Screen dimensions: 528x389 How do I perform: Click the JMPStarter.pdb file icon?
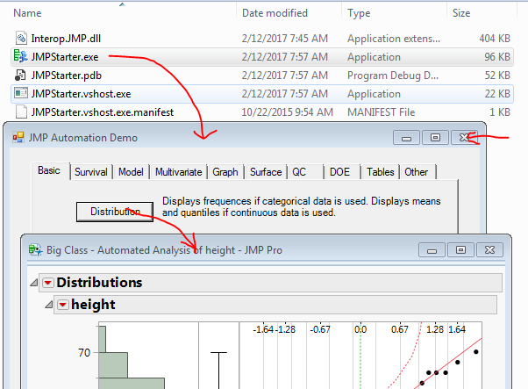(x=20, y=76)
